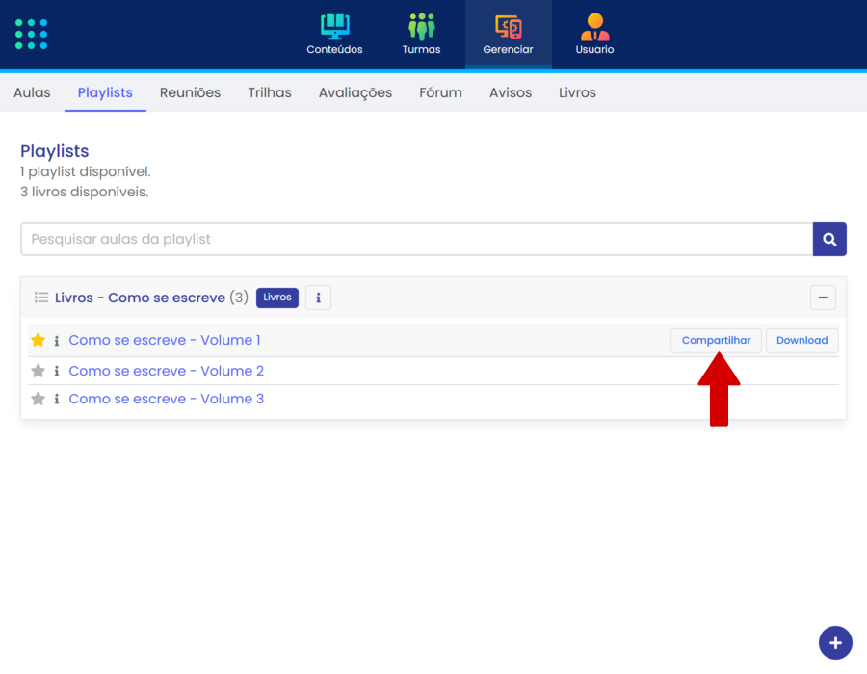Click the info icon beside Livros badge
Image resolution: width=867 pixels, height=674 pixels.
(x=318, y=298)
